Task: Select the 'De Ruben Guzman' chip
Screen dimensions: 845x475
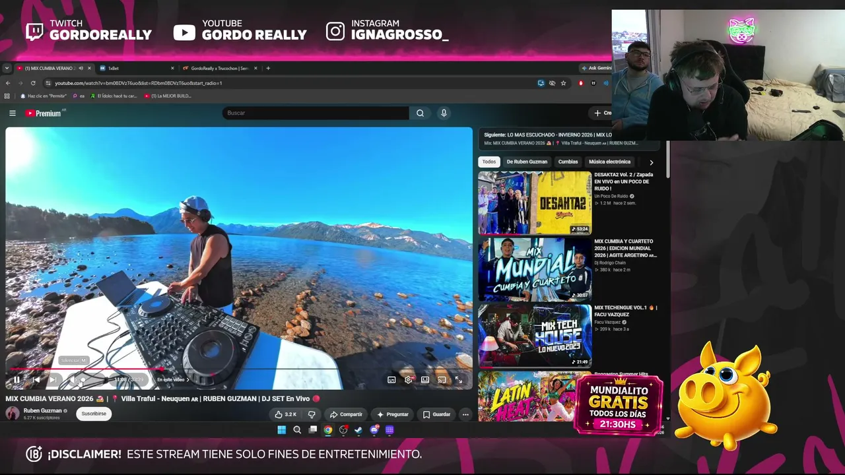Action: 527,162
